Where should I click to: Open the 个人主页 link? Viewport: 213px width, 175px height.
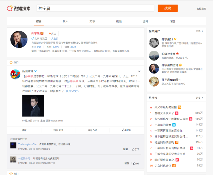(53, 38)
